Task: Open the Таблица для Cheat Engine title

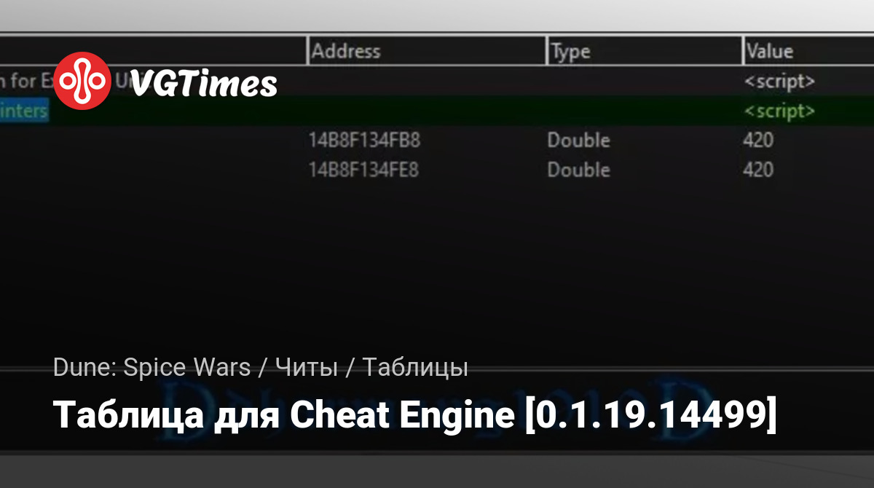Action: coord(415,415)
